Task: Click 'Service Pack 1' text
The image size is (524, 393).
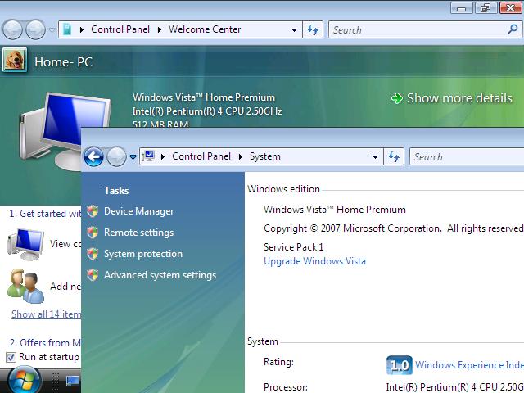Action: [x=293, y=247]
